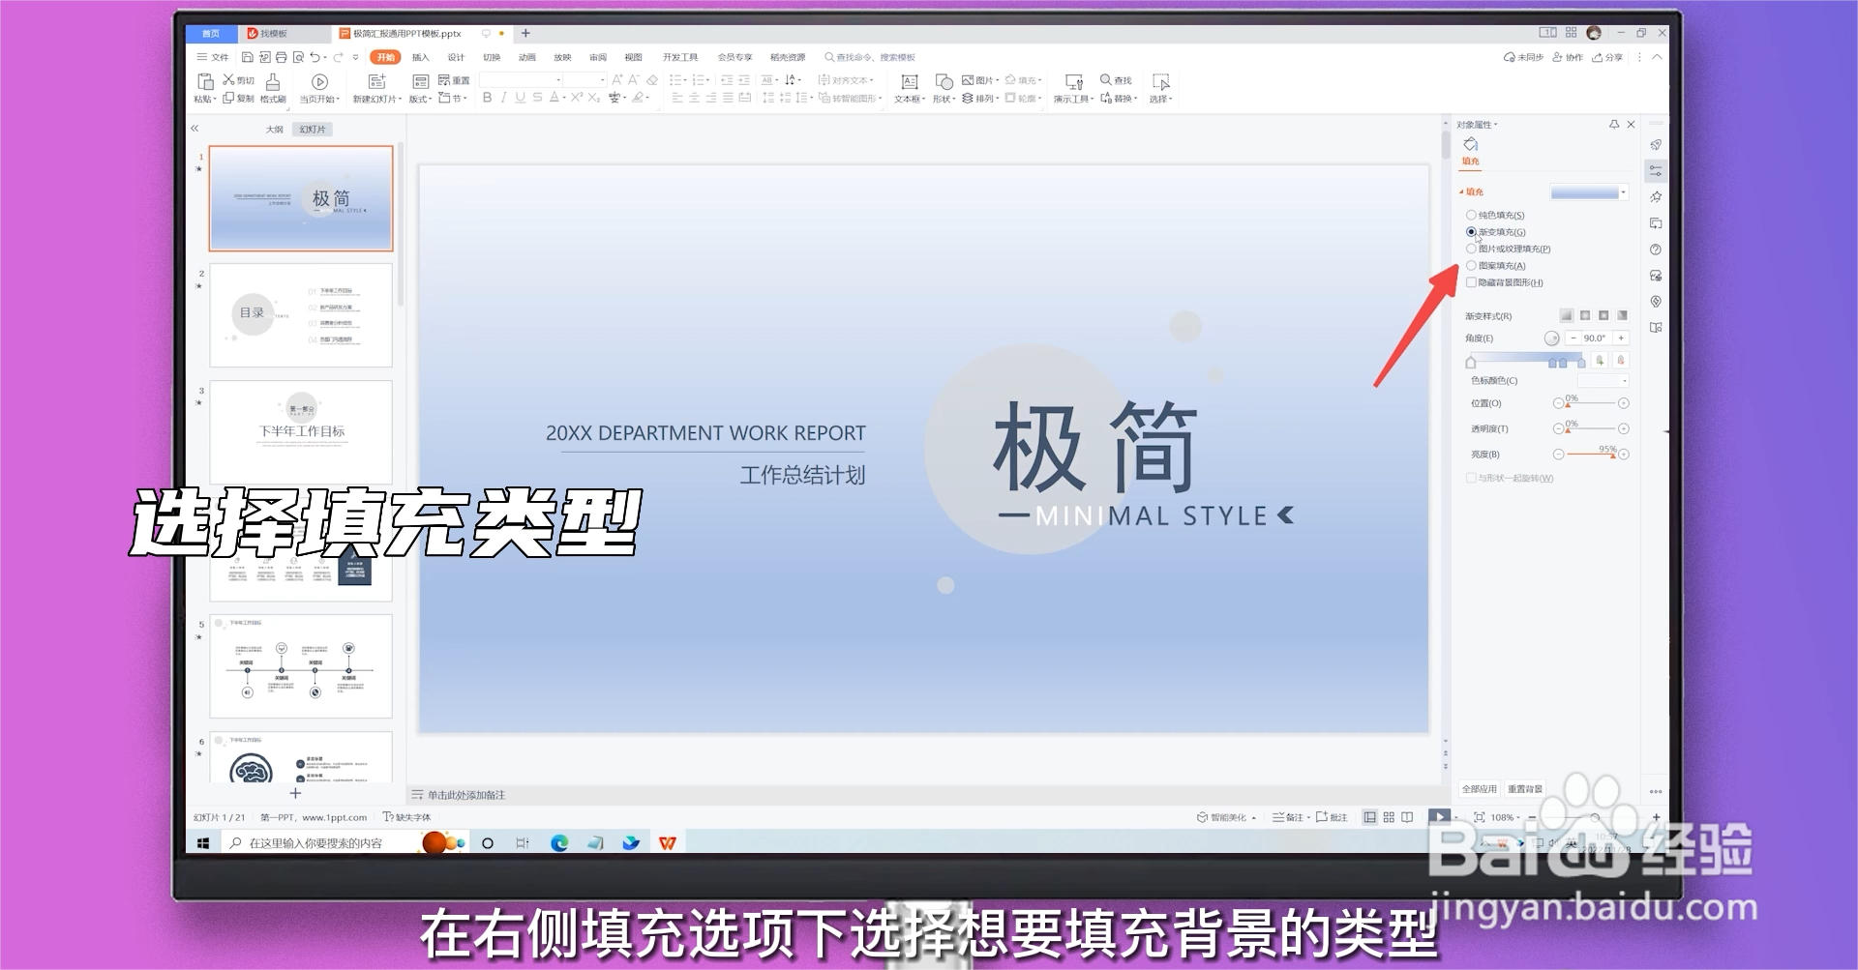Collapse the fill (填充) section expander
Image resolution: width=1858 pixels, height=970 pixels.
[x=1461, y=191]
